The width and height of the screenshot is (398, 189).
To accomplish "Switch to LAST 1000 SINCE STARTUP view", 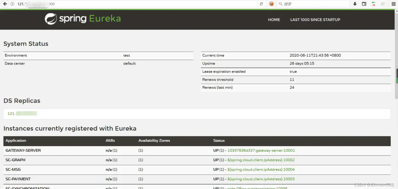I will coord(315,20).
